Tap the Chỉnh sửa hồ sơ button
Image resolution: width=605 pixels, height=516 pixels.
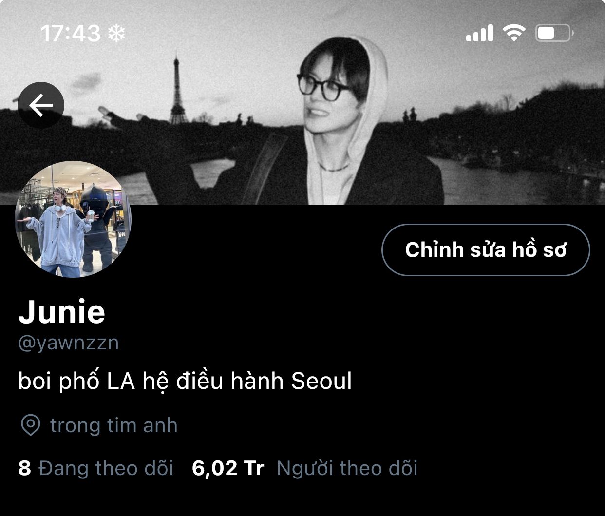click(x=486, y=250)
